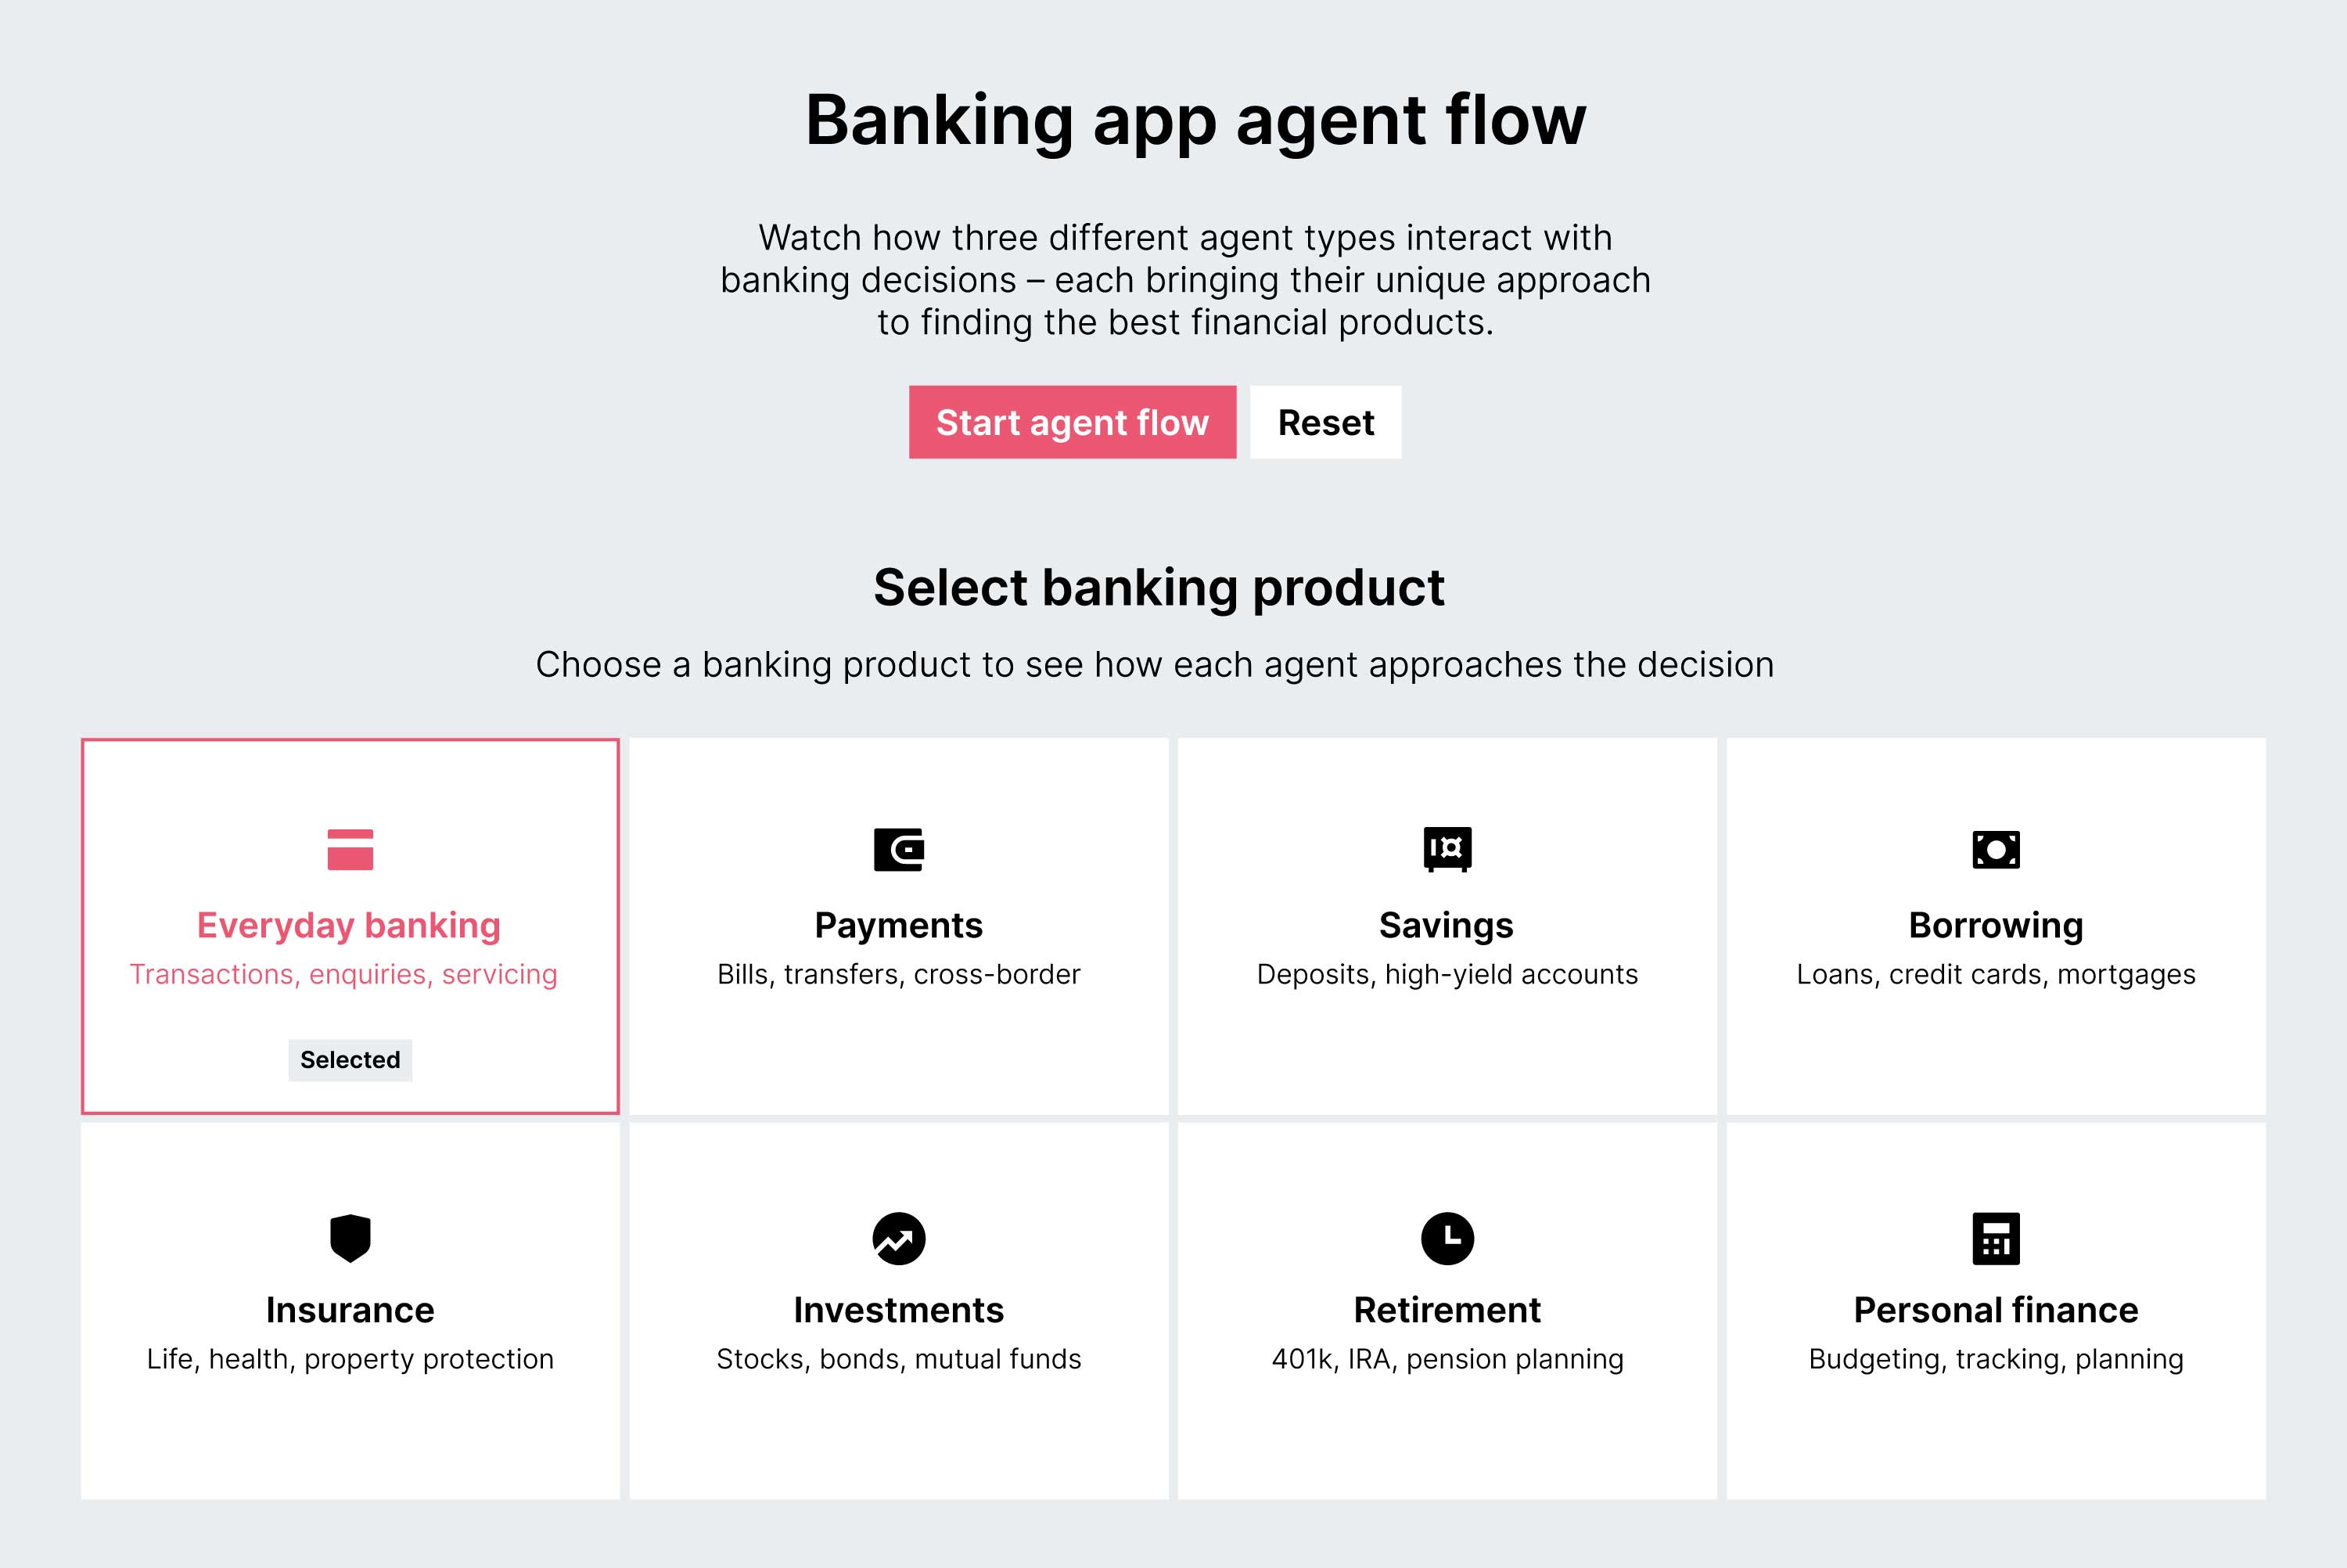
Task: Choose the Savings product heading
Action: click(x=1447, y=925)
